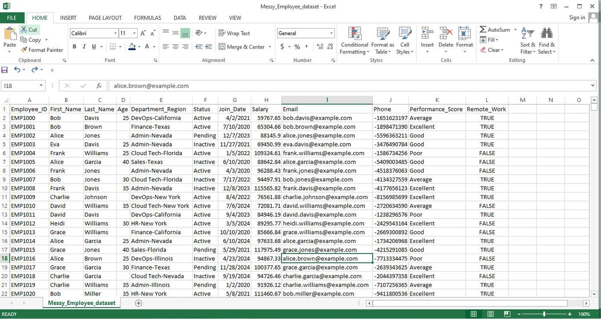Open the Calibri font name dropdown
The height and width of the screenshot is (319, 601).
coord(115,33)
